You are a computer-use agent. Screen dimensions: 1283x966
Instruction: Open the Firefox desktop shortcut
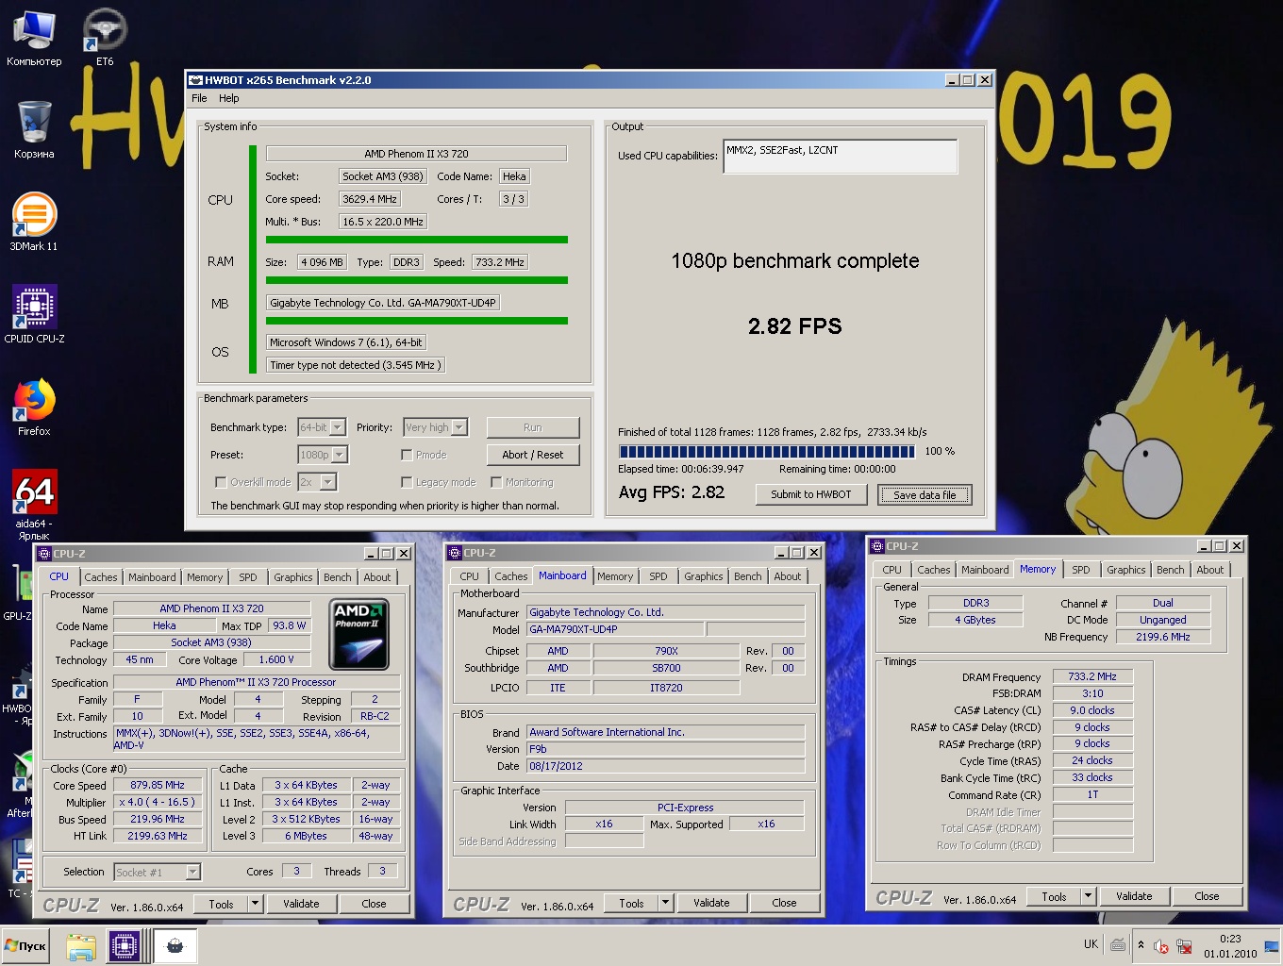(x=34, y=407)
